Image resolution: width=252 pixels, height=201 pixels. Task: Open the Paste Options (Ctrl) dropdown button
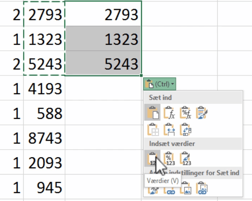[160, 84]
